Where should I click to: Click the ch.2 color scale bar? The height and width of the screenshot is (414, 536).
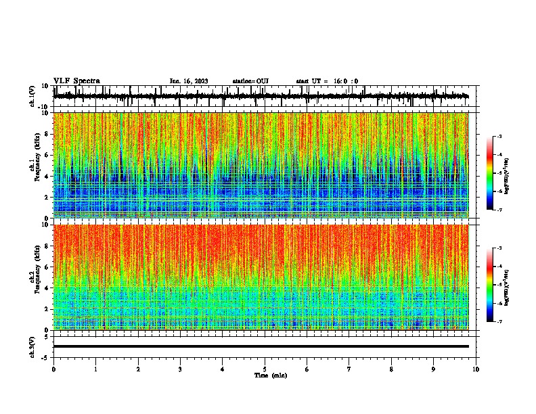[489, 285]
